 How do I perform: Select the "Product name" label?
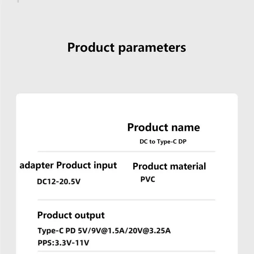pyautogui.click(x=164, y=127)
